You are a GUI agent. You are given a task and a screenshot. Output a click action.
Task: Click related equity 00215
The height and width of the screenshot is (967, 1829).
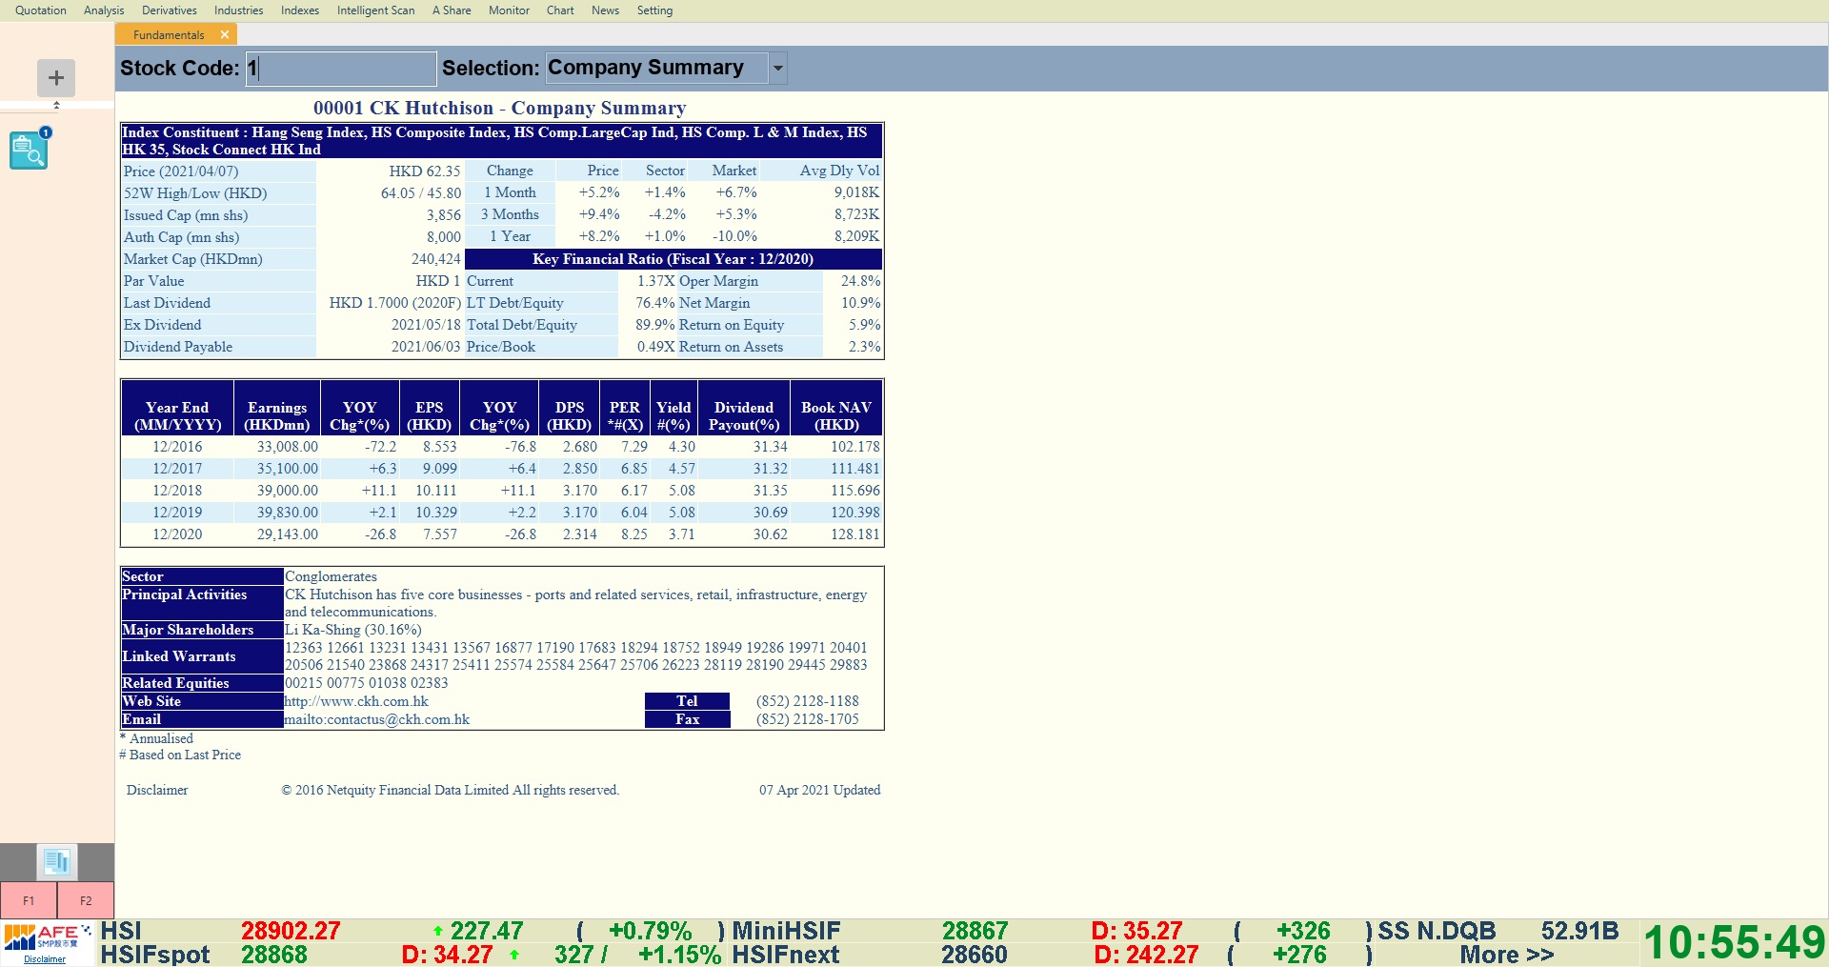coord(304,683)
